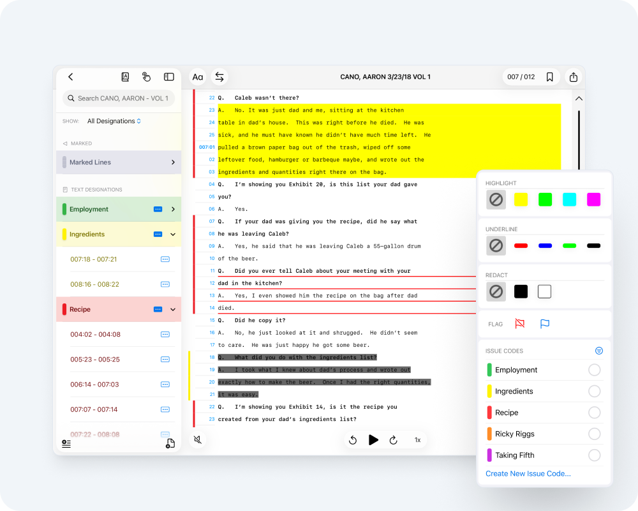
Task: Open the font size Aa settings
Action: 198,77
